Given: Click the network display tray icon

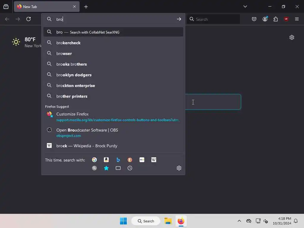Looking at the screenshot, I should click(x=258, y=221).
